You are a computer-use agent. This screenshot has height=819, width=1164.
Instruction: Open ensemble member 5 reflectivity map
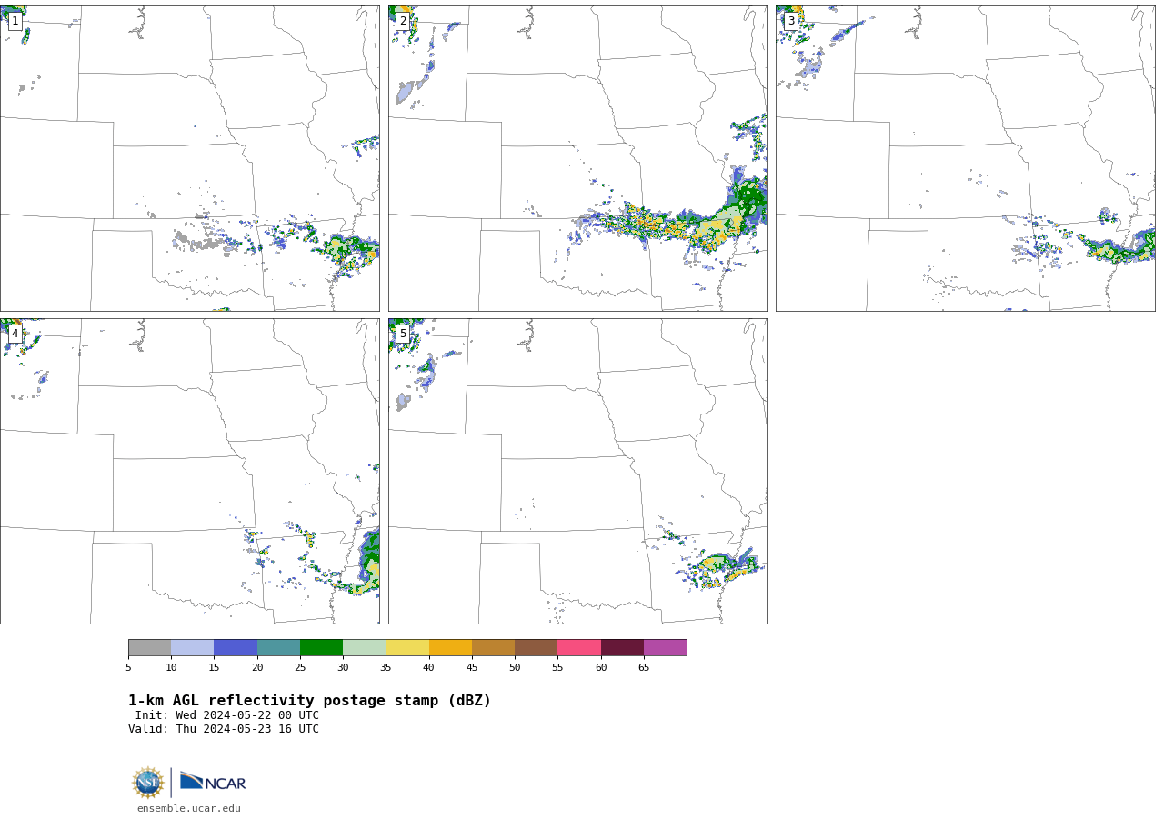pos(577,471)
